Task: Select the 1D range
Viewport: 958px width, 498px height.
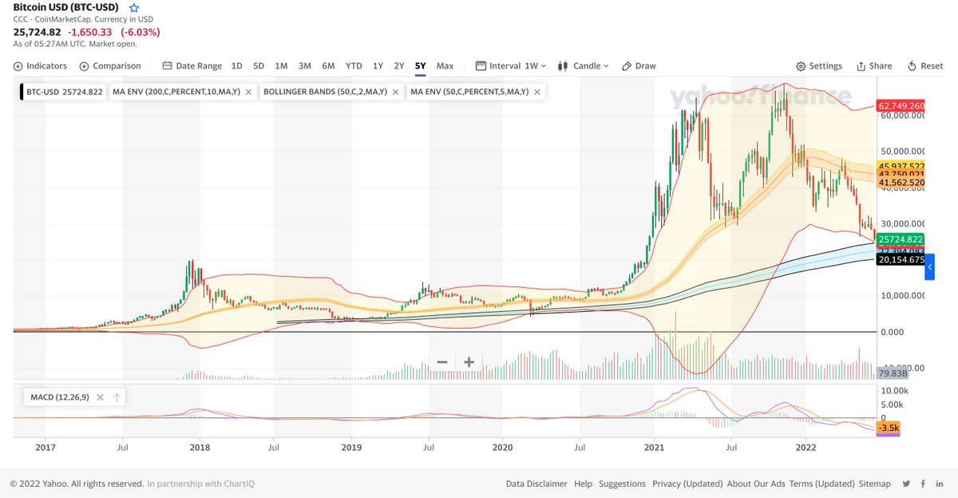Action: (237, 66)
